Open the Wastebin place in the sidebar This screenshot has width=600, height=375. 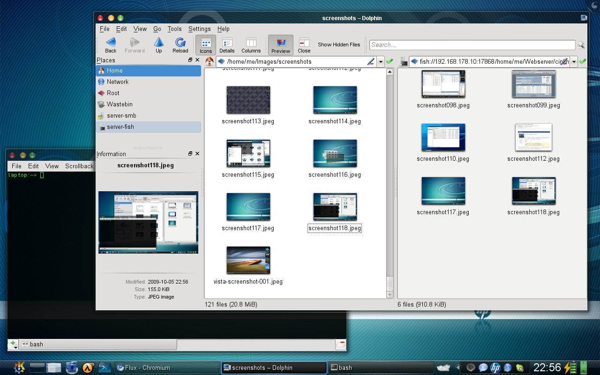(149, 104)
